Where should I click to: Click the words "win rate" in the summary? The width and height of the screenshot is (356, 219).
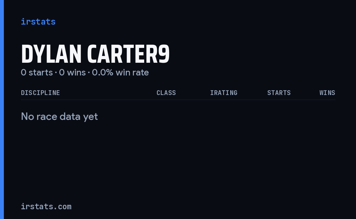(x=132, y=73)
